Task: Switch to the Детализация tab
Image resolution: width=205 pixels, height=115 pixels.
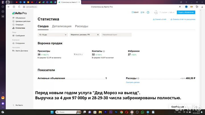Action: pos(62,26)
